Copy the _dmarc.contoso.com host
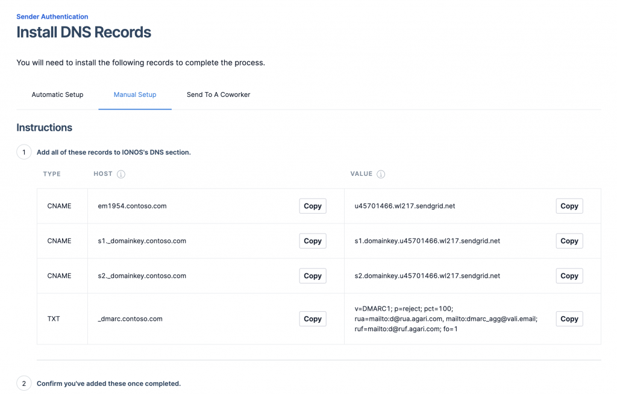The width and height of the screenshot is (617, 395). point(312,319)
